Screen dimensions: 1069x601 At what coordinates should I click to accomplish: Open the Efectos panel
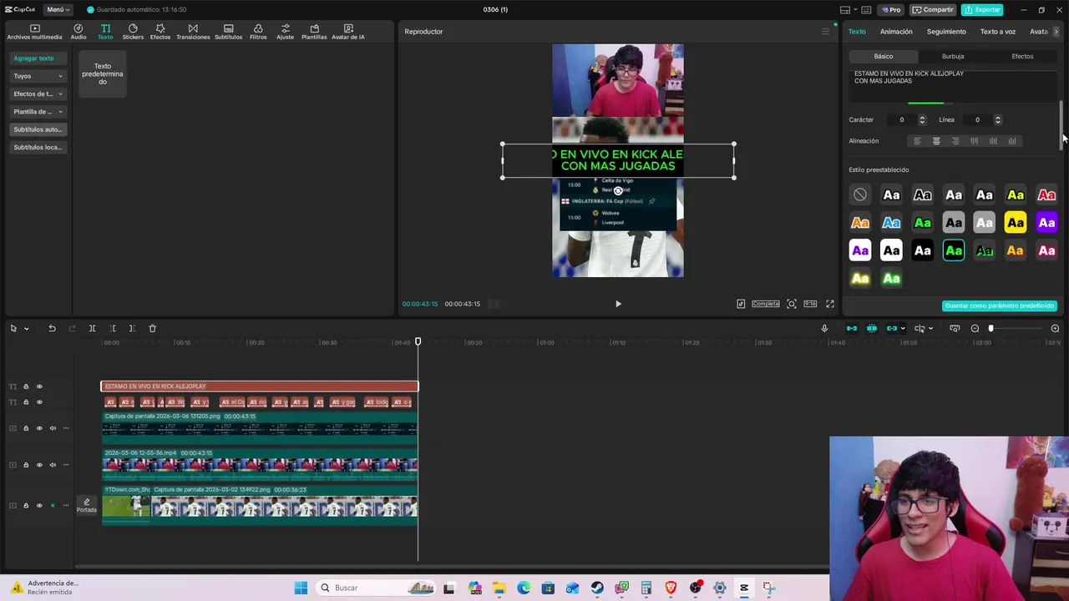pyautogui.click(x=160, y=32)
